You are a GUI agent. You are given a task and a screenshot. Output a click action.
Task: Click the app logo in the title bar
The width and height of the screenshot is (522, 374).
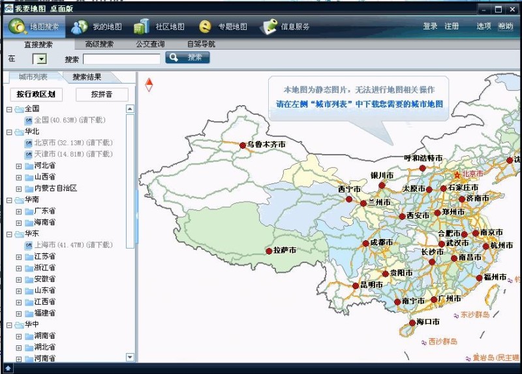tap(8, 8)
